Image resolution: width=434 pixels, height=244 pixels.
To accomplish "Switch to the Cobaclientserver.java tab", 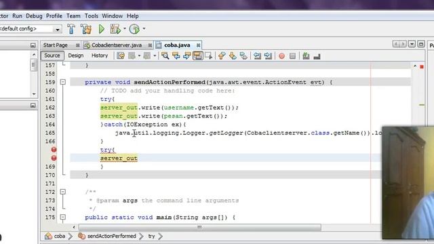I will tap(116, 45).
